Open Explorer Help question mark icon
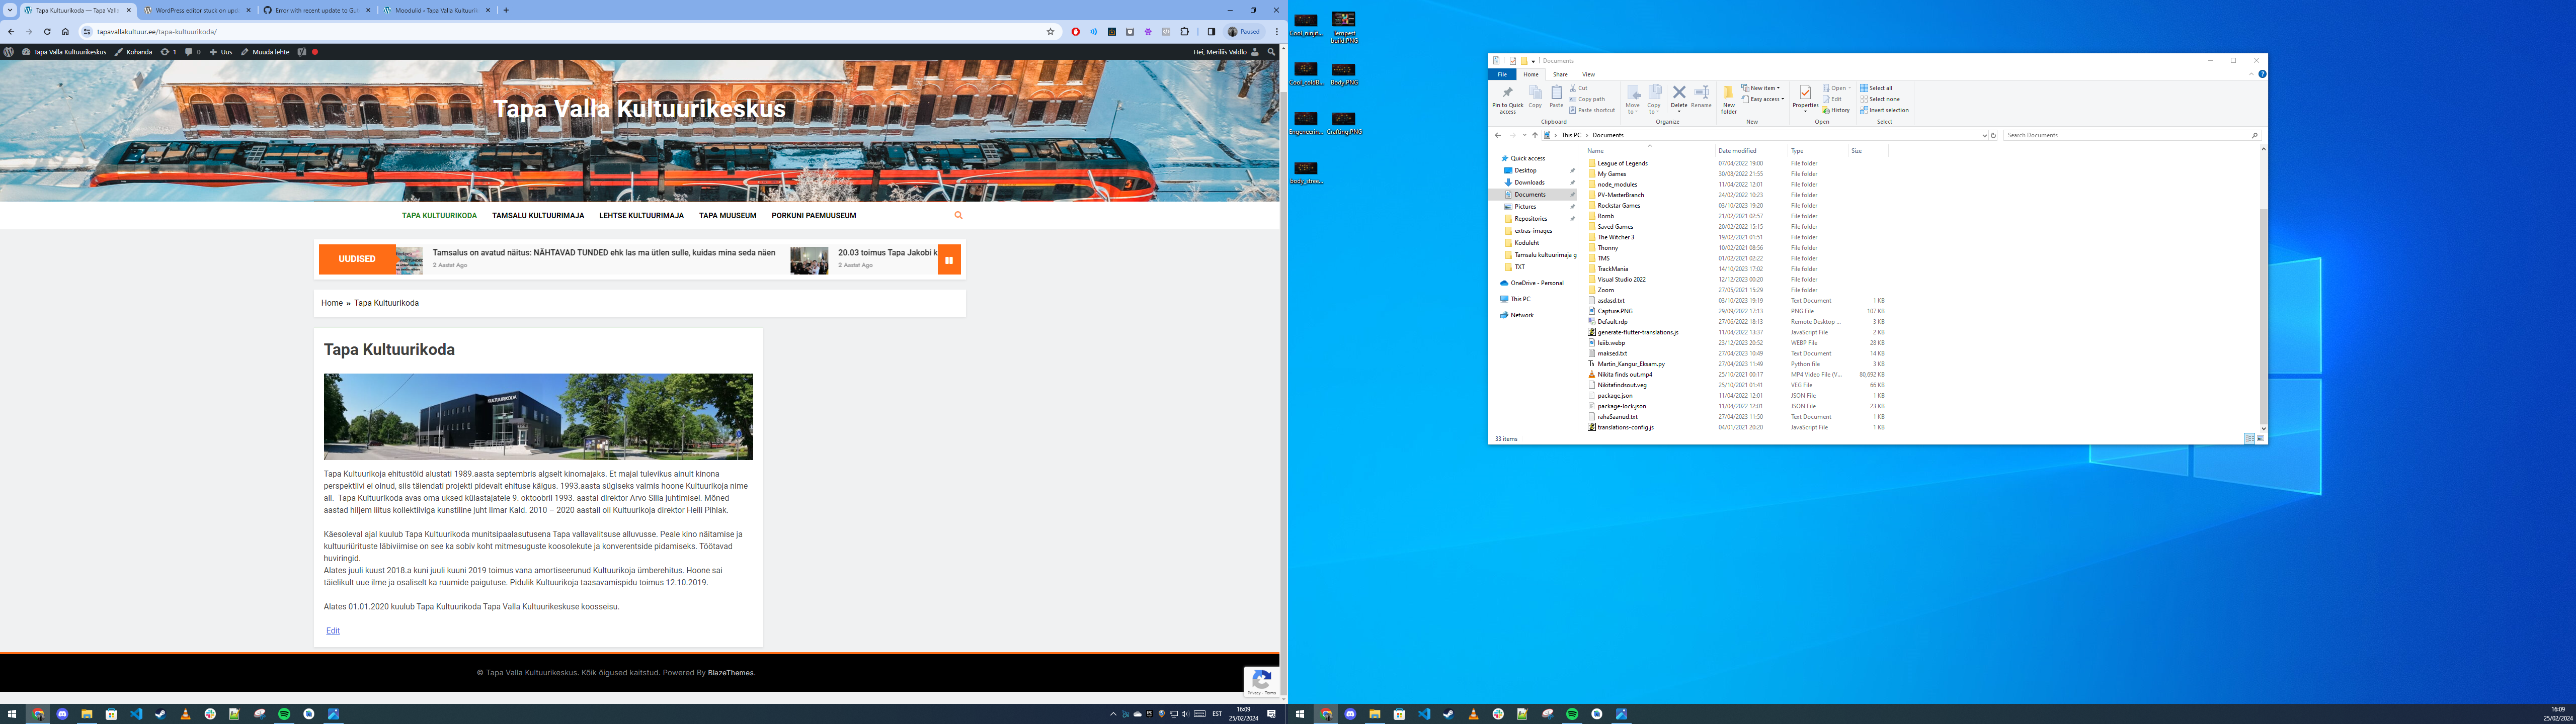Screen dimensions: 2576x724 tap(2262, 74)
